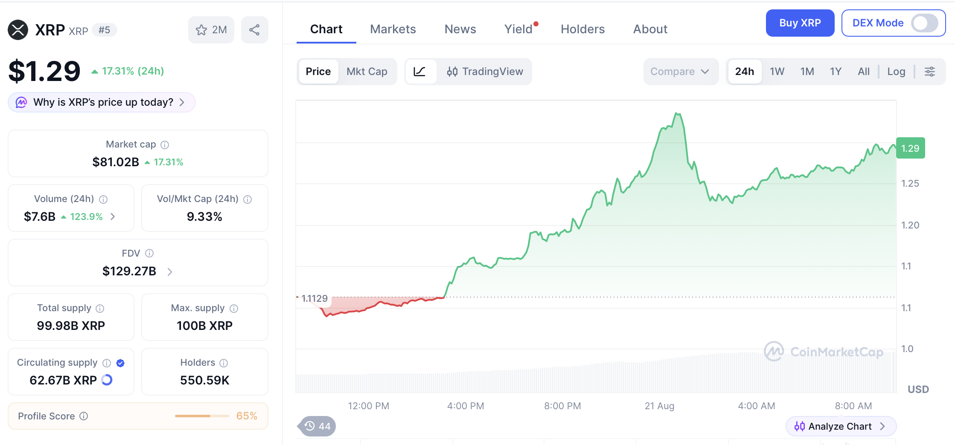Click the Market cap info icon
955x445 pixels.
pyautogui.click(x=165, y=145)
